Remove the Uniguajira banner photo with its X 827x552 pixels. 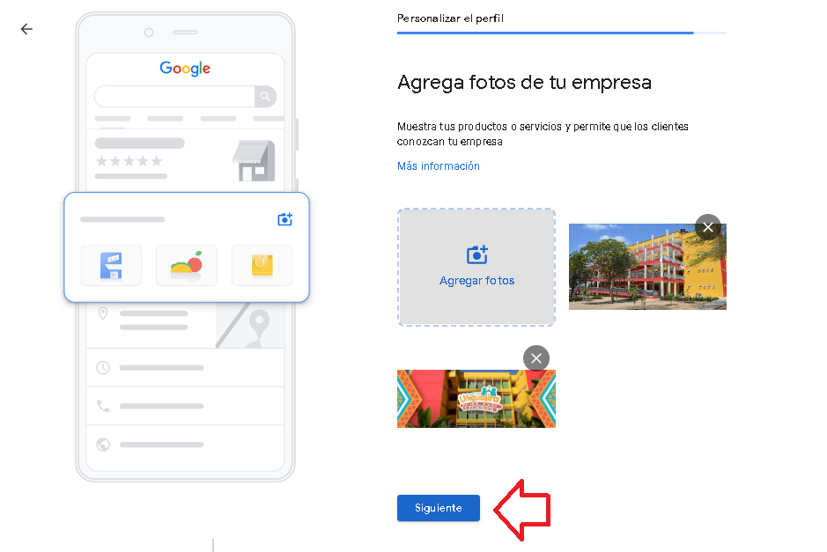pyautogui.click(x=535, y=358)
